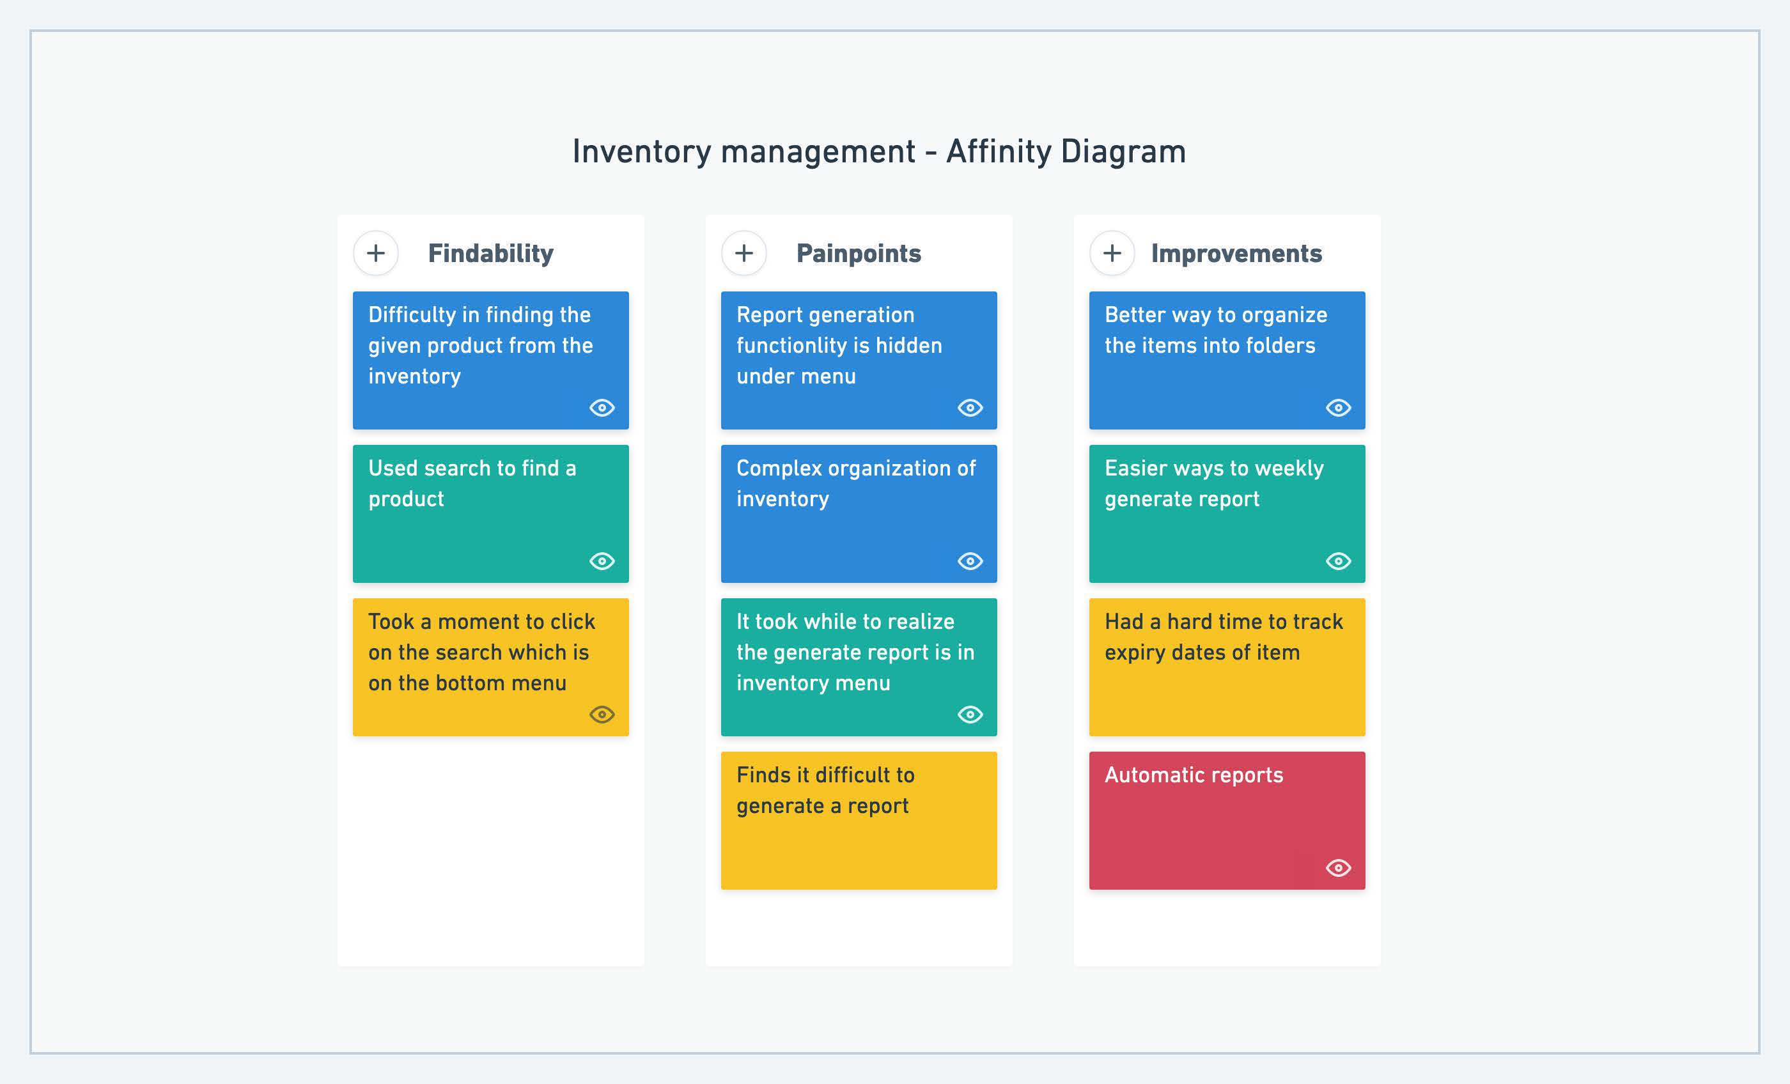Click eye icon on 'Easier ways to weekly' card

[1338, 561]
